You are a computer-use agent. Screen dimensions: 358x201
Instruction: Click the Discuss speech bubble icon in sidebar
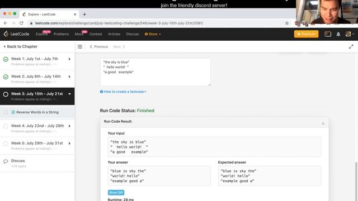point(6,161)
